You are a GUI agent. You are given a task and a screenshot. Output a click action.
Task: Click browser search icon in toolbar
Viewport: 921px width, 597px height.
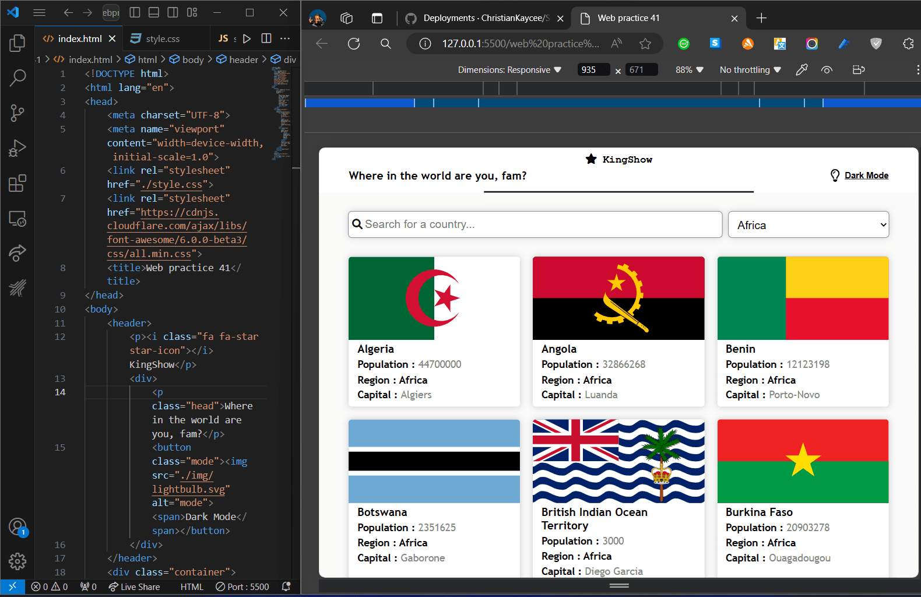(x=385, y=44)
